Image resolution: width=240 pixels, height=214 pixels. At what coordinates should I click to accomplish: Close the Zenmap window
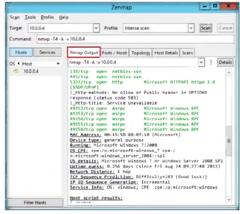228,6
